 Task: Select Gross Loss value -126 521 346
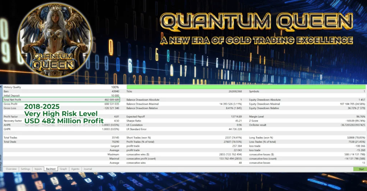[112, 108]
